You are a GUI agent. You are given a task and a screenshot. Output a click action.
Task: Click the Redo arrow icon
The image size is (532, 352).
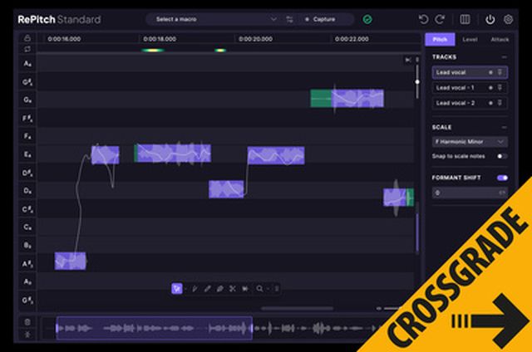pyautogui.click(x=440, y=19)
